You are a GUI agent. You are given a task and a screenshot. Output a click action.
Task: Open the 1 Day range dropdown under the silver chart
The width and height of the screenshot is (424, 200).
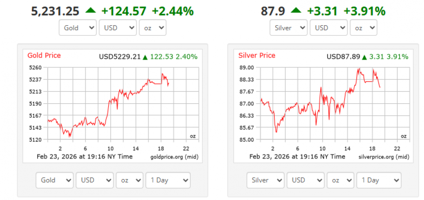click(379, 180)
